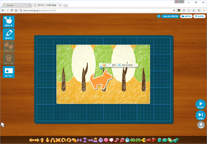207x144 pixels.
Task: Open a new browser tab
Action: pos(66,5)
